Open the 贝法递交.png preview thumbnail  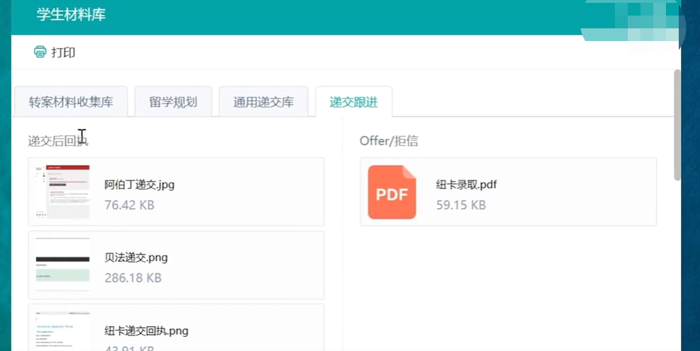pyautogui.click(x=62, y=265)
